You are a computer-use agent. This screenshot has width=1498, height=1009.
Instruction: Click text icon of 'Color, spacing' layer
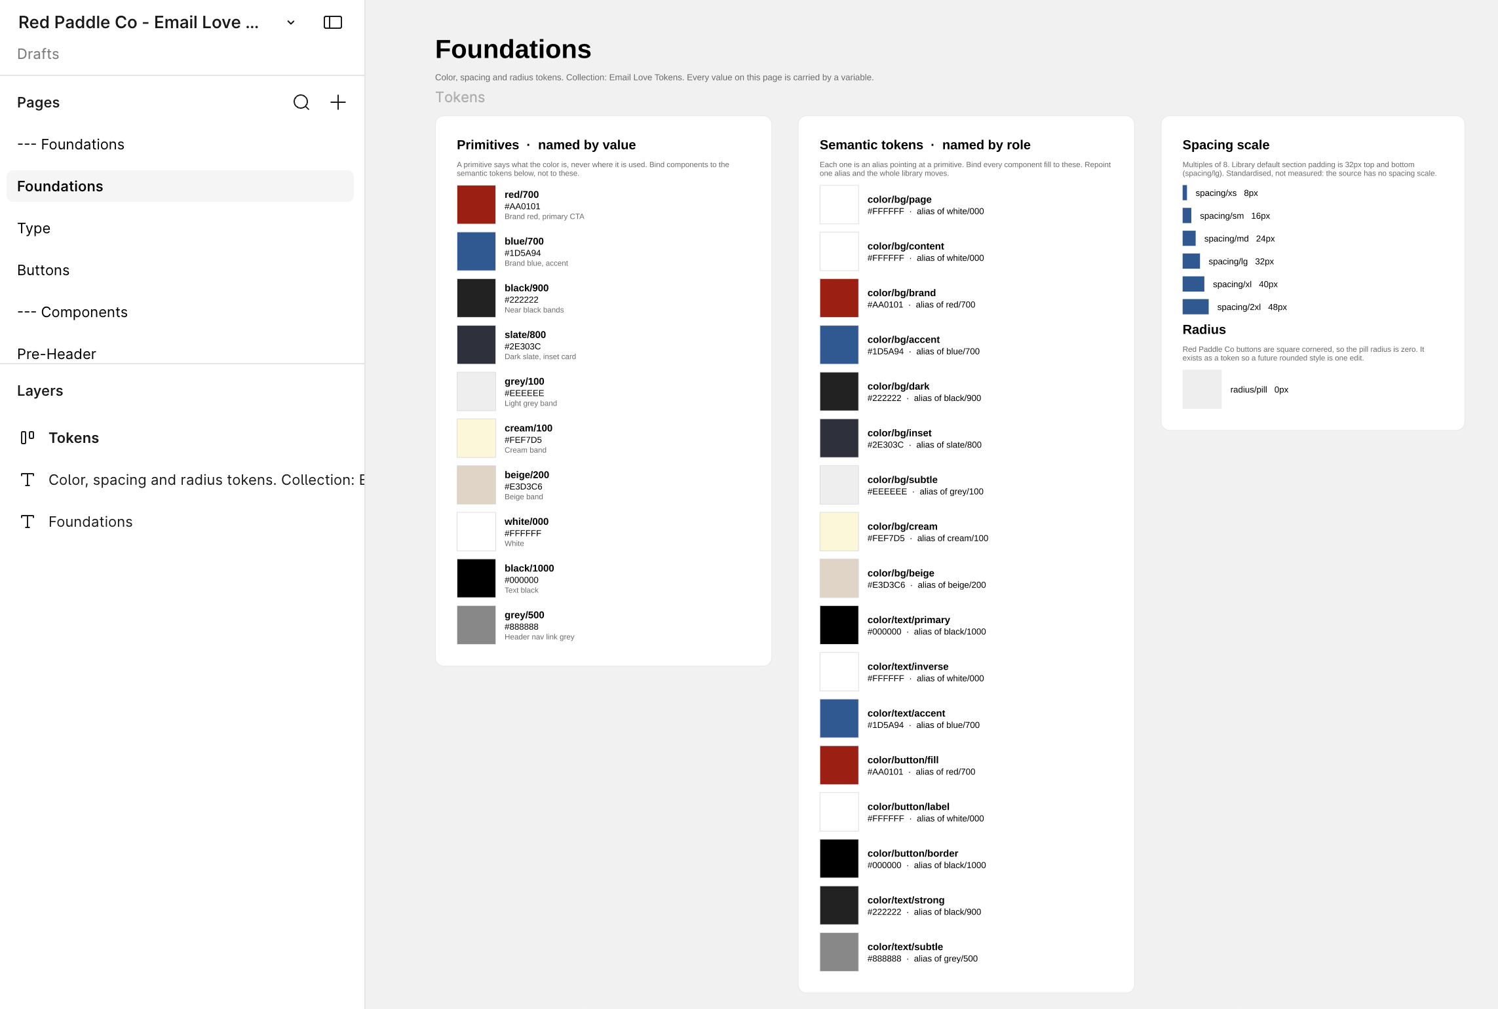(28, 480)
